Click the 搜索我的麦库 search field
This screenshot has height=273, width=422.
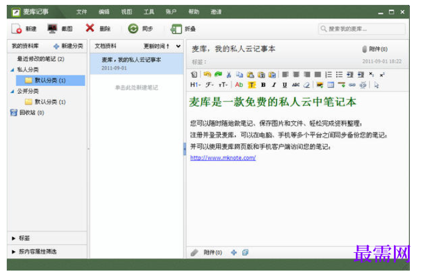tap(361, 29)
